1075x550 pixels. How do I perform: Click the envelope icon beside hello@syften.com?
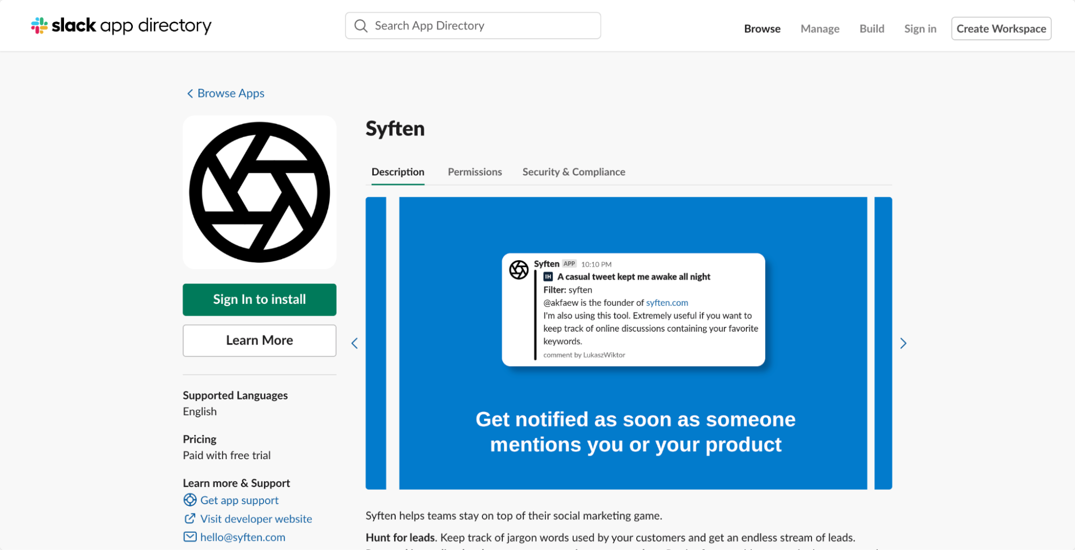click(x=190, y=537)
